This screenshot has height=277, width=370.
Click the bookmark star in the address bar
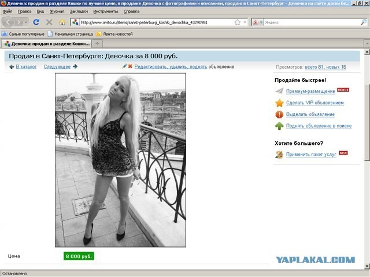pyautogui.click(x=238, y=23)
